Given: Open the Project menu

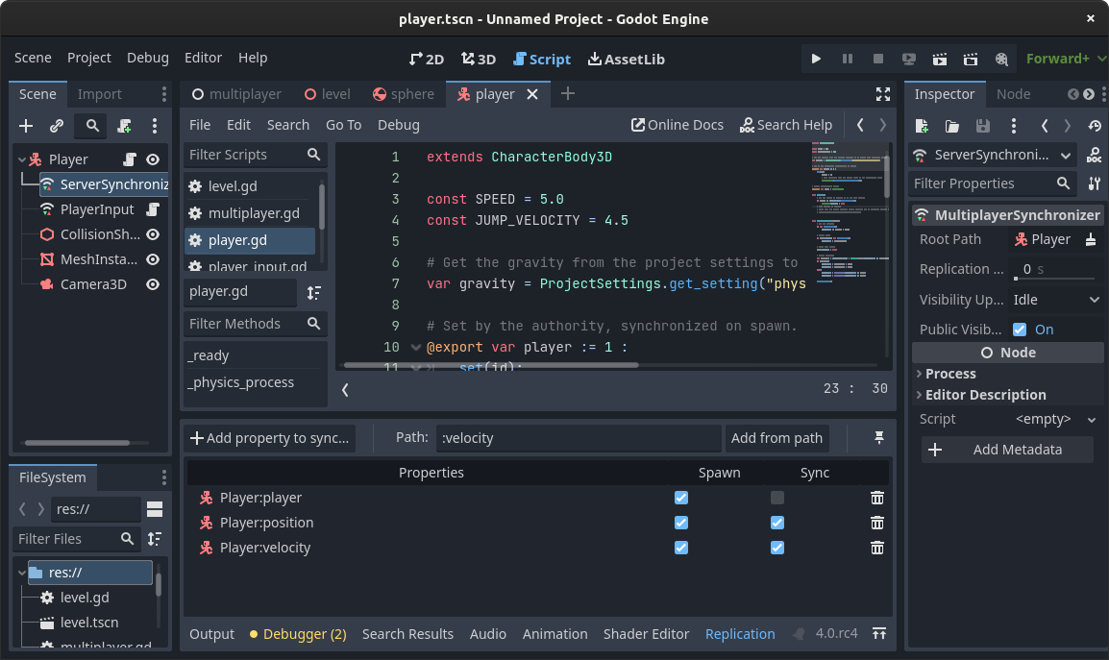Looking at the screenshot, I should (89, 58).
